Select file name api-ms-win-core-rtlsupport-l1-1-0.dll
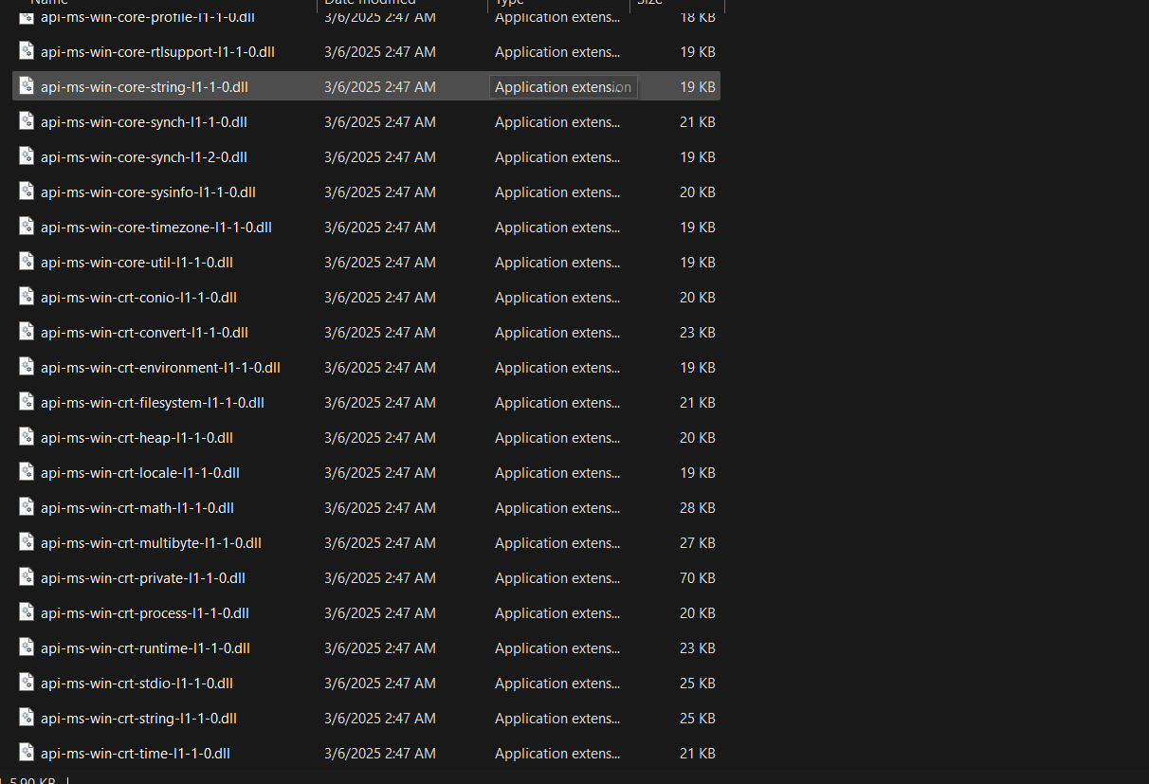 (x=157, y=52)
